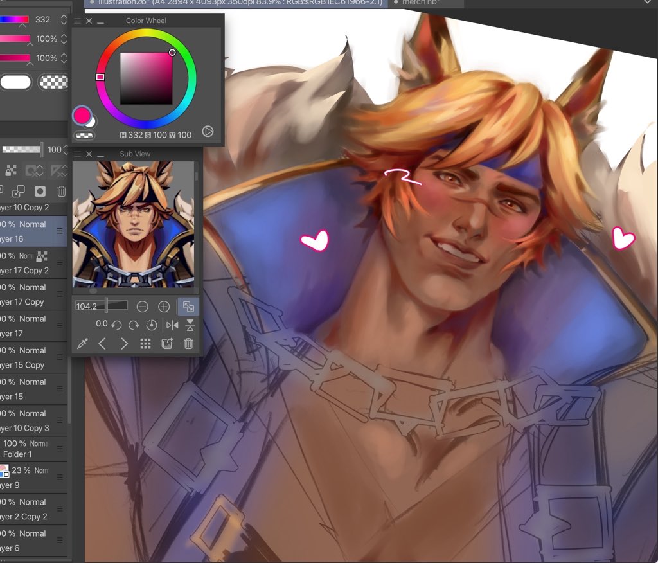The image size is (658, 563).
Task: Show next image in Sub View
Action: click(124, 344)
